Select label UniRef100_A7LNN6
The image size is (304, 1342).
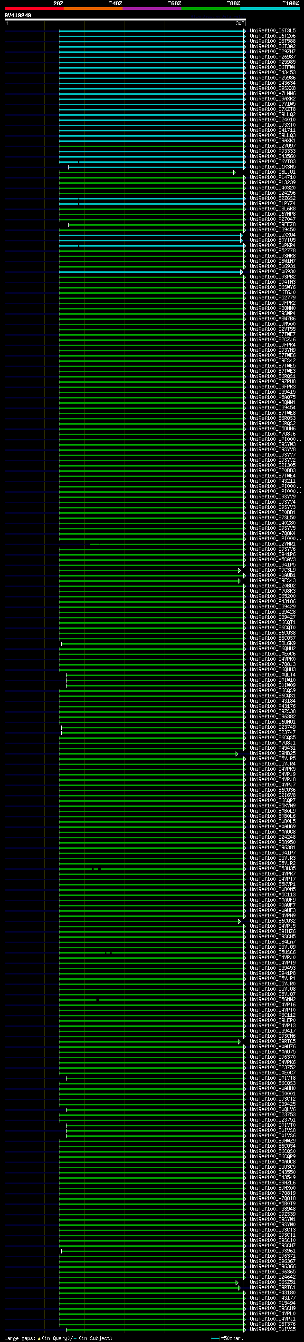(x=273, y=93)
